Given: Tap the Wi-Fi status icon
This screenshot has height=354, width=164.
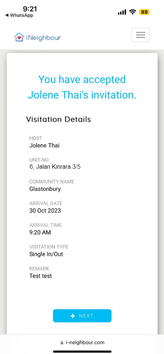Looking at the screenshot, I should (133, 12).
